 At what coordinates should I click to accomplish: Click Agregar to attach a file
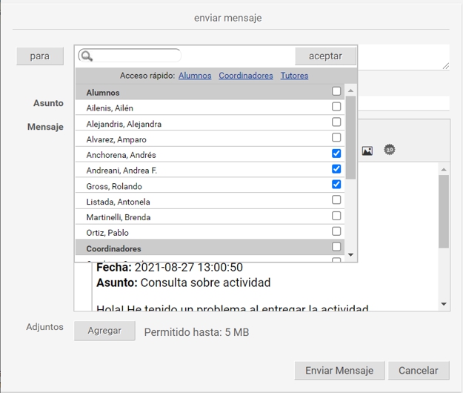104,331
